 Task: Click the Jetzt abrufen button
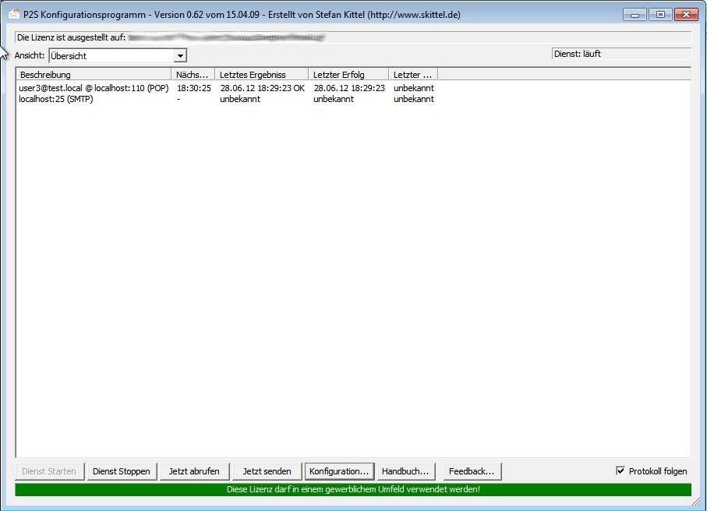click(x=194, y=471)
